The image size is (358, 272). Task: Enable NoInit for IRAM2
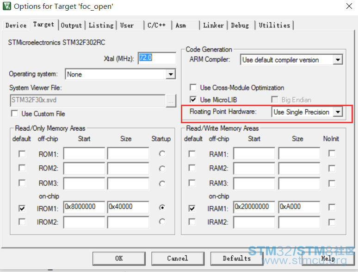pos(332,222)
